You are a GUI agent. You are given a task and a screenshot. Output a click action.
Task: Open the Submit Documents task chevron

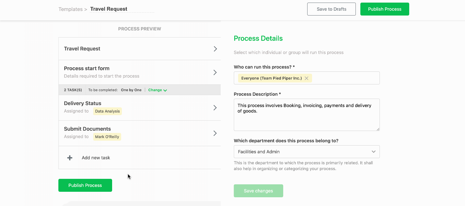(x=215, y=133)
